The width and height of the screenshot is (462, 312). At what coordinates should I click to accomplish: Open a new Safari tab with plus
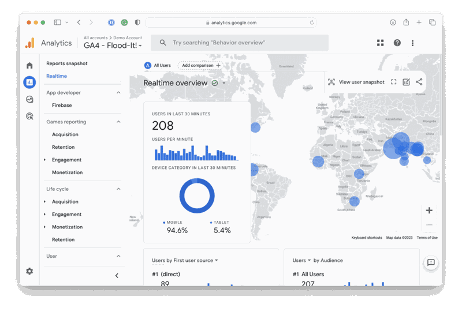pyautogui.click(x=419, y=22)
